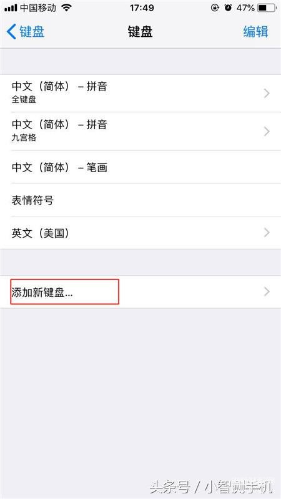Image resolution: width=281 pixels, height=499 pixels.
Task: Tap the battery indicator icon
Action: [x=267, y=8]
